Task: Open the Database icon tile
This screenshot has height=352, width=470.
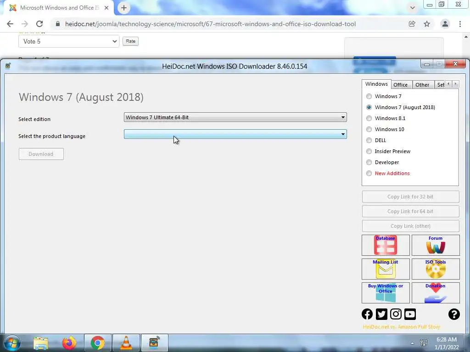Action: pyautogui.click(x=386, y=245)
